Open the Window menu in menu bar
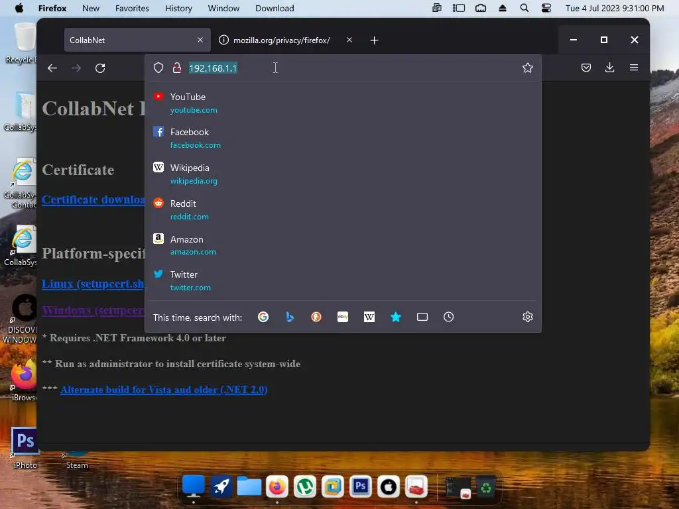This screenshot has height=509, width=679. click(x=223, y=8)
